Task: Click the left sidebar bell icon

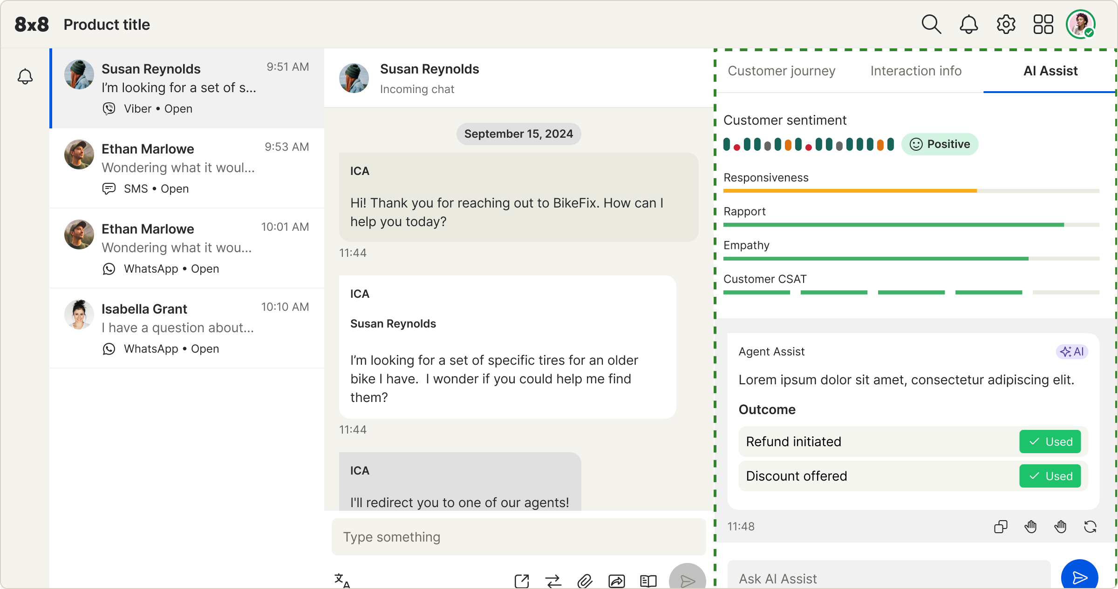Action: point(25,76)
